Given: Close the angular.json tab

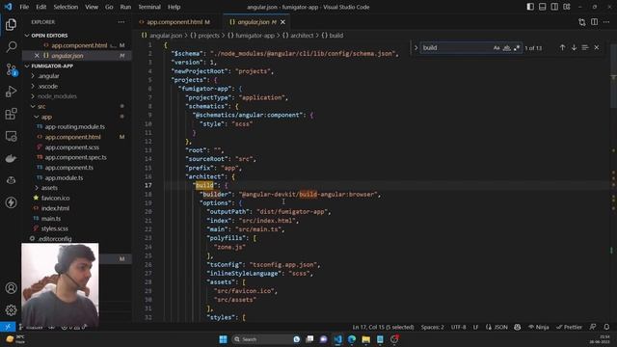Looking at the screenshot, I should pos(282,22).
